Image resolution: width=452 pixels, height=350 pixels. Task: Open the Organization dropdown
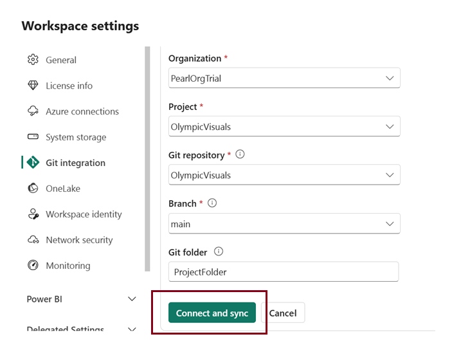[284, 78]
